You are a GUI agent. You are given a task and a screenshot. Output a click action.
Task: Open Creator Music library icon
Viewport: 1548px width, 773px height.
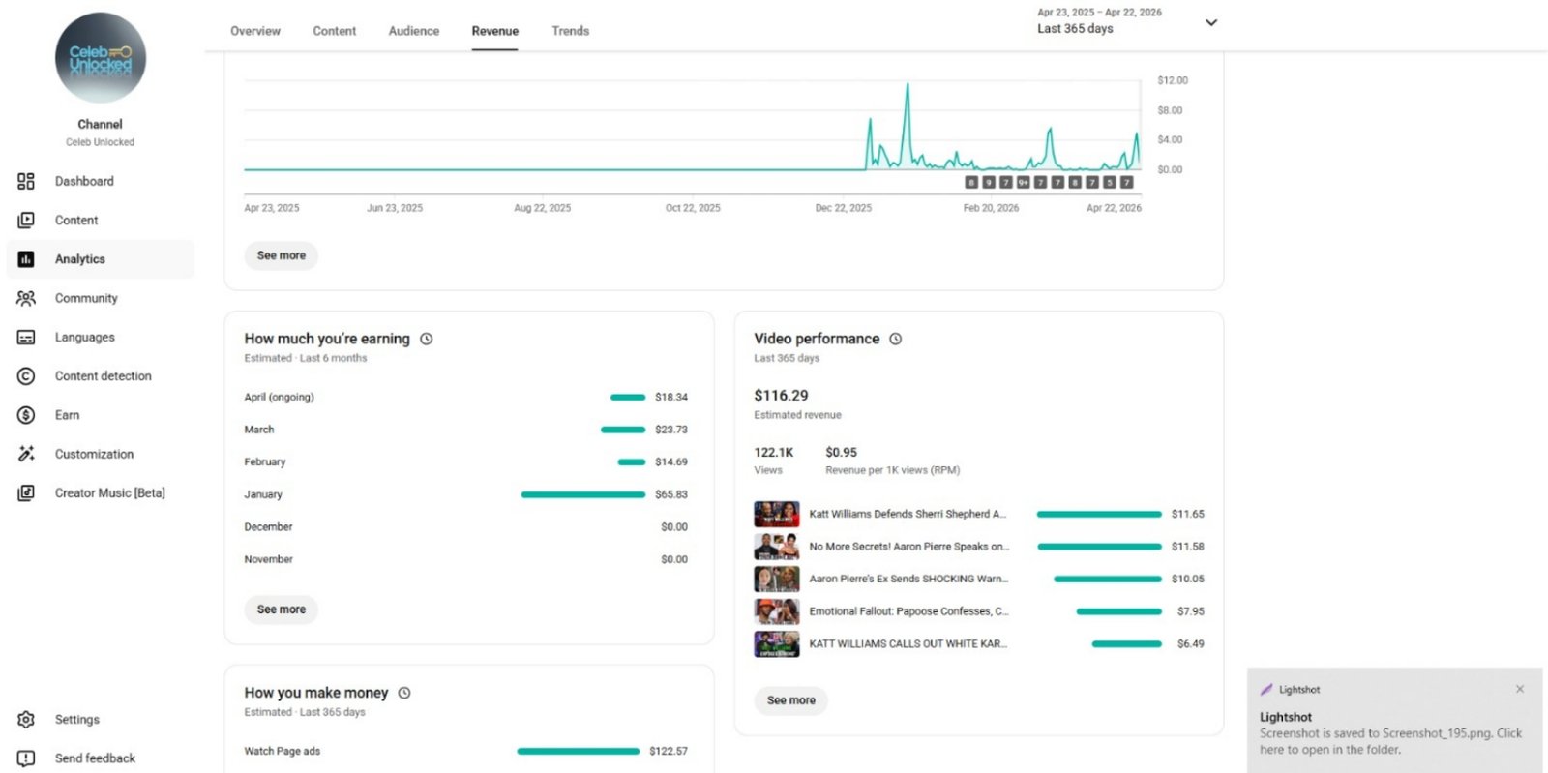26,493
